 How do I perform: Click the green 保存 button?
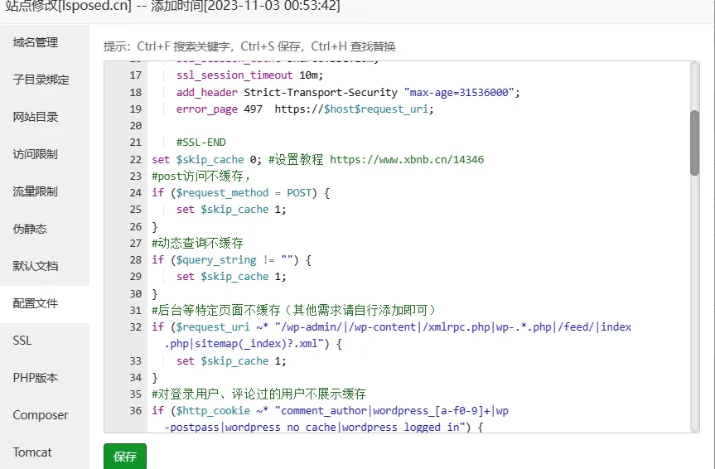(x=125, y=457)
